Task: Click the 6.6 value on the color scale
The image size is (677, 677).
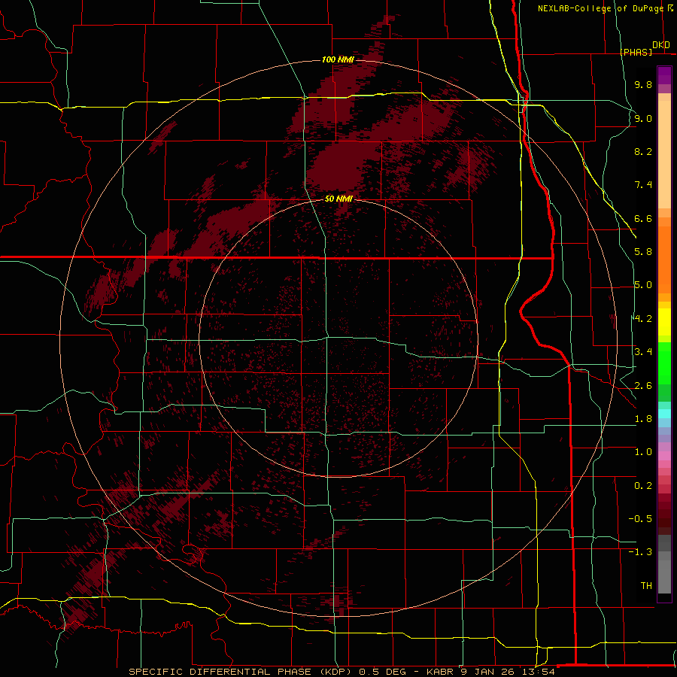Action: (643, 218)
